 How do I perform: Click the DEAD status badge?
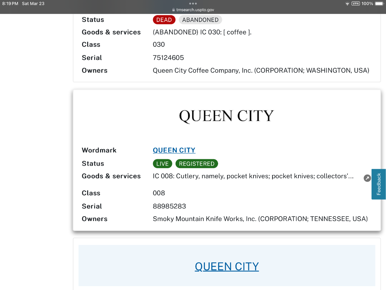pos(164,20)
